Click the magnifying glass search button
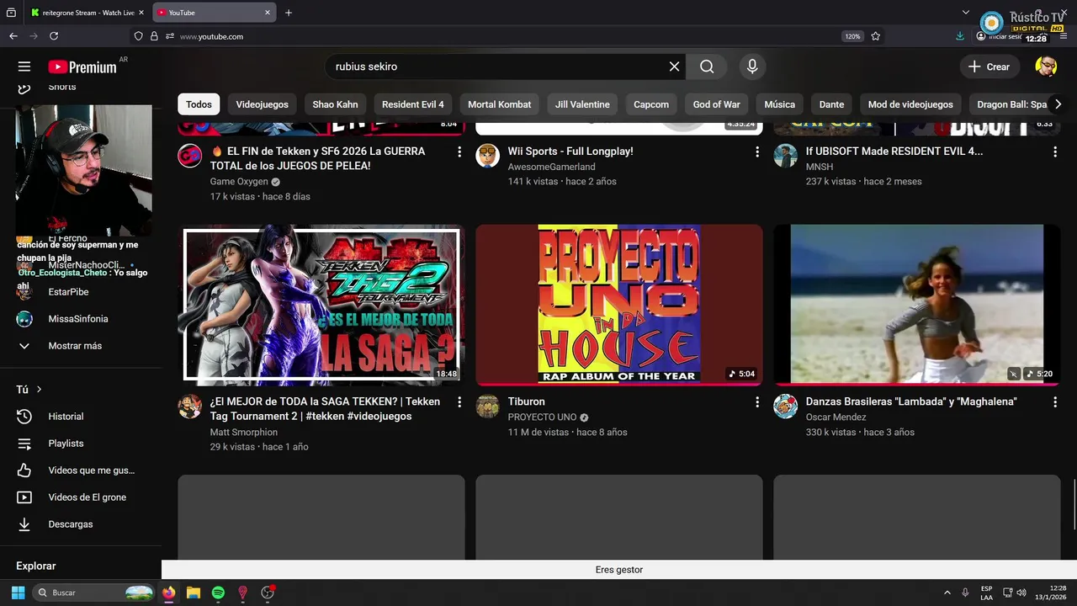This screenshot has height=606, width=1077. 707,66
